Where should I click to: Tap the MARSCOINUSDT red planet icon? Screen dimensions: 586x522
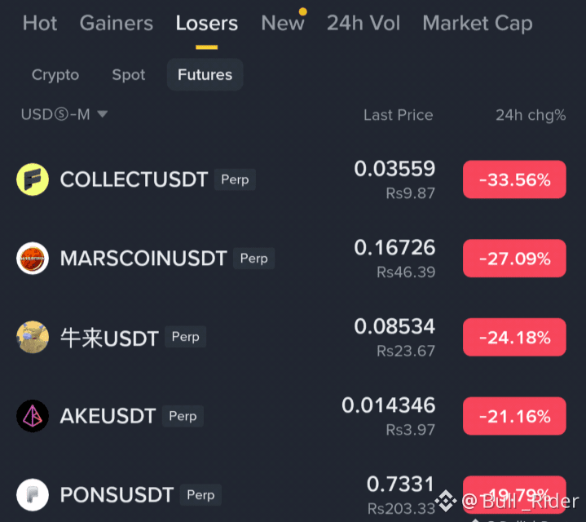(33, 259)
